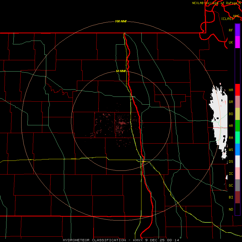The height and width of the screenshot is (242, 242).
Task: Click the BD yellow legend swatch
Action: (x=237, y=114)
